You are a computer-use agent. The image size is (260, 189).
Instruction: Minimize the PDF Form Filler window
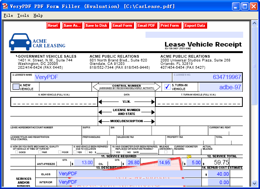click(x=235, y=6)
